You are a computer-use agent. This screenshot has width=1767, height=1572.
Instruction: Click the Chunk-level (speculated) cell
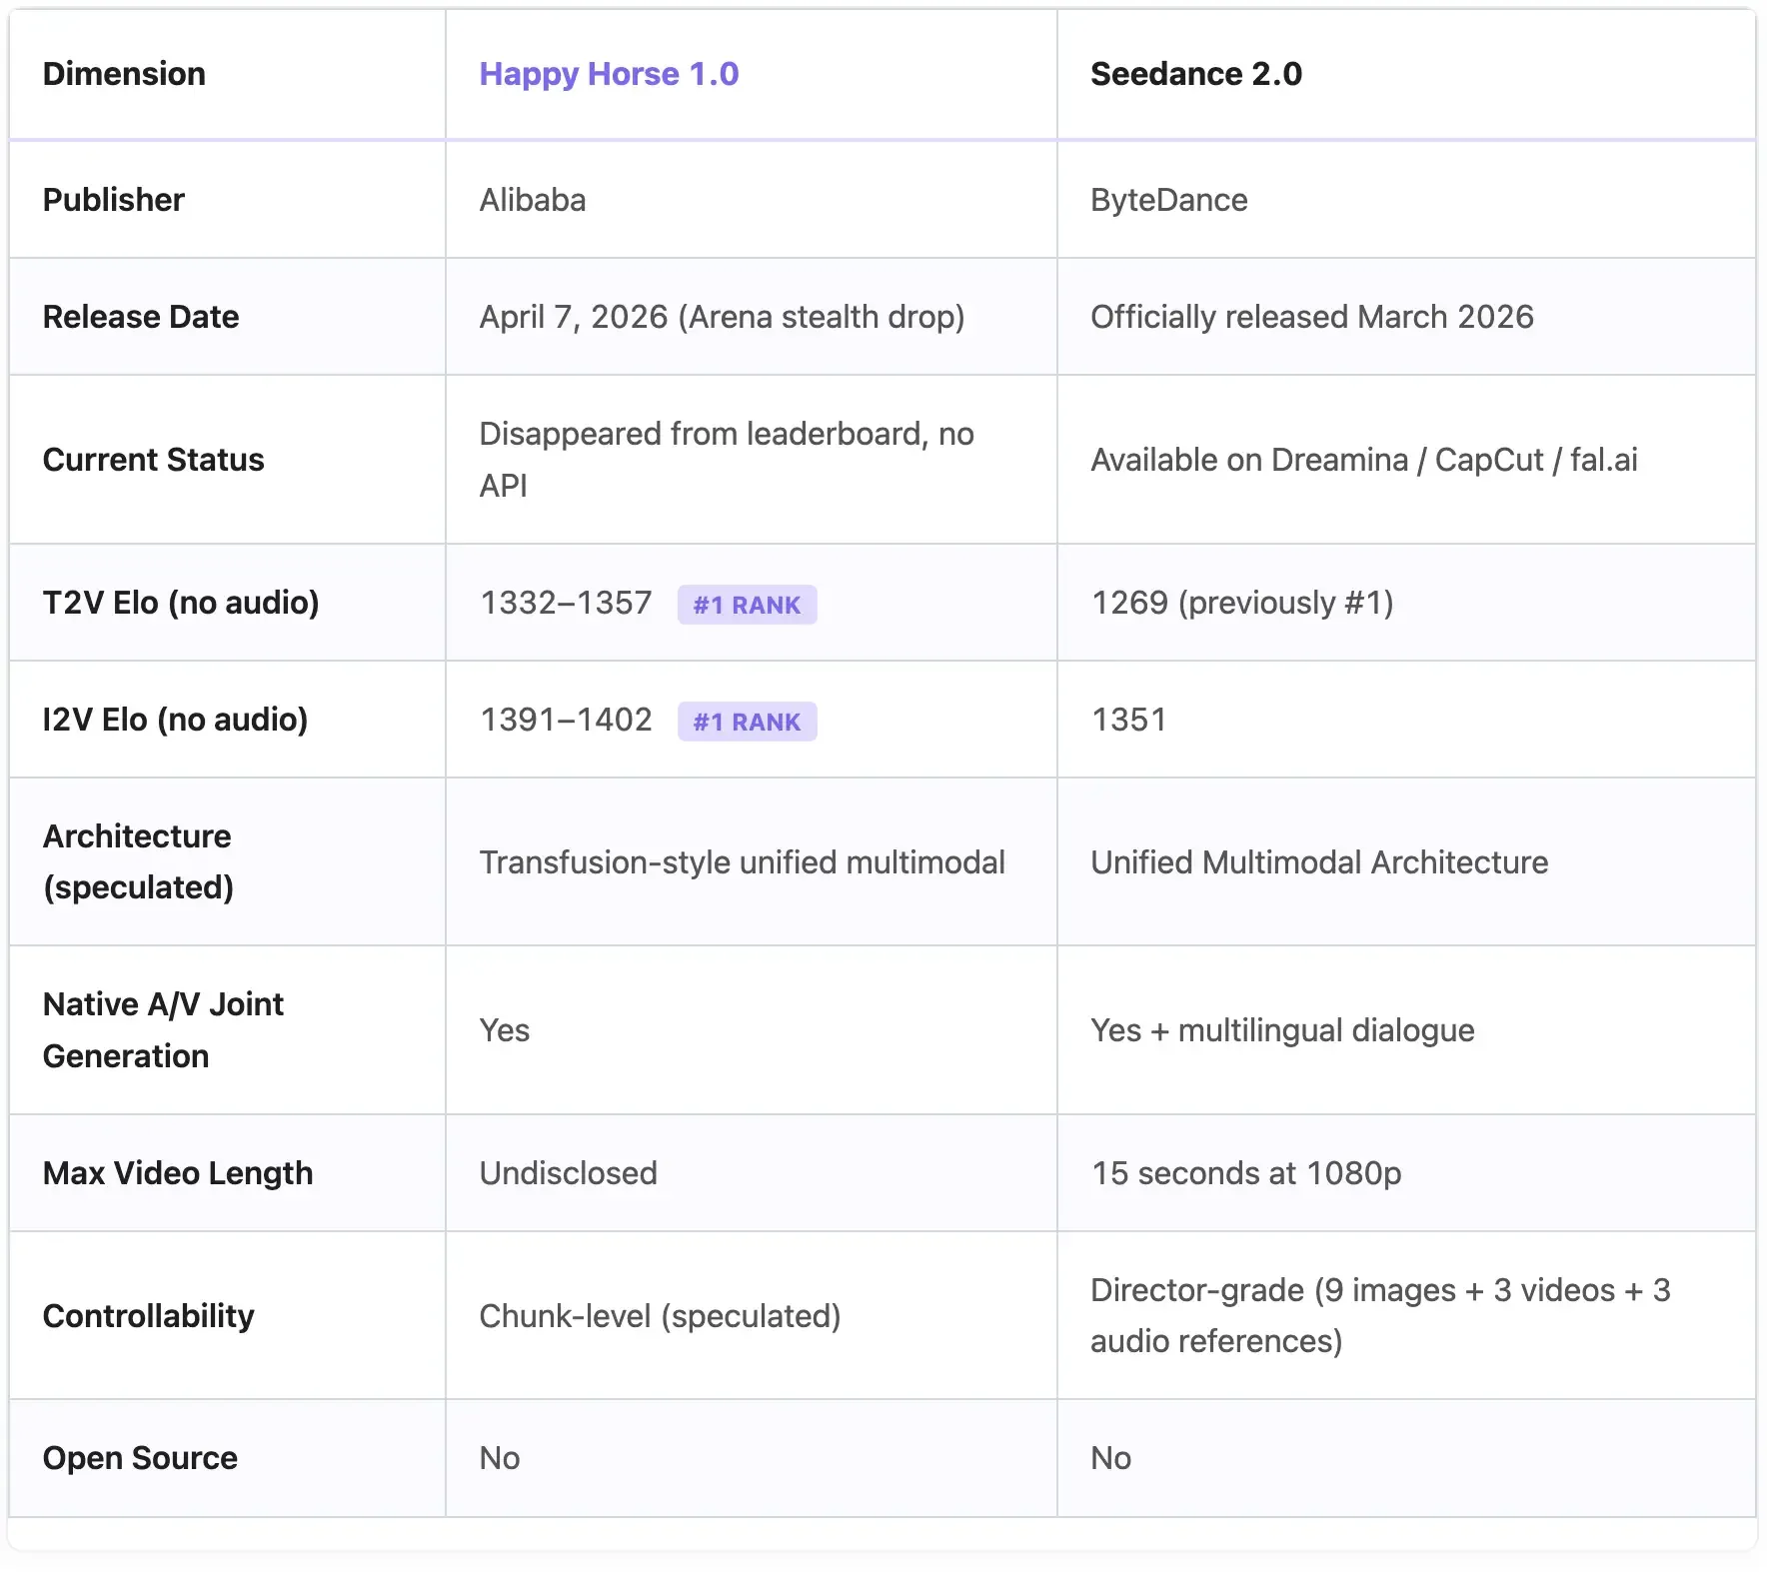pos(660,1316)
